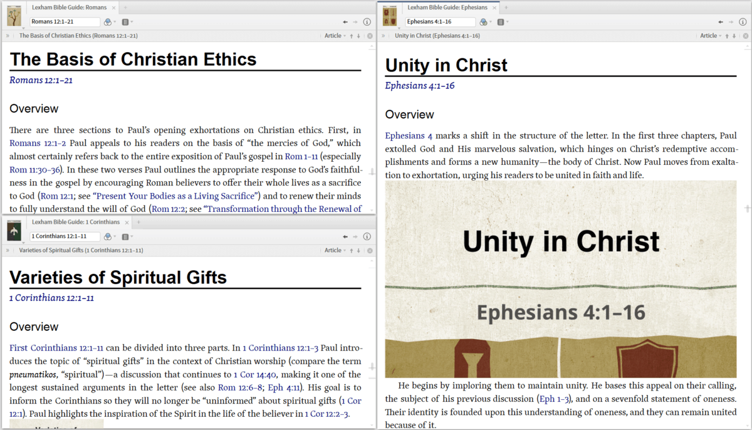This screenshot has width=752, height=430.
Task: Open the info panel for the 1 Corinthians guide
Action: 367,236
